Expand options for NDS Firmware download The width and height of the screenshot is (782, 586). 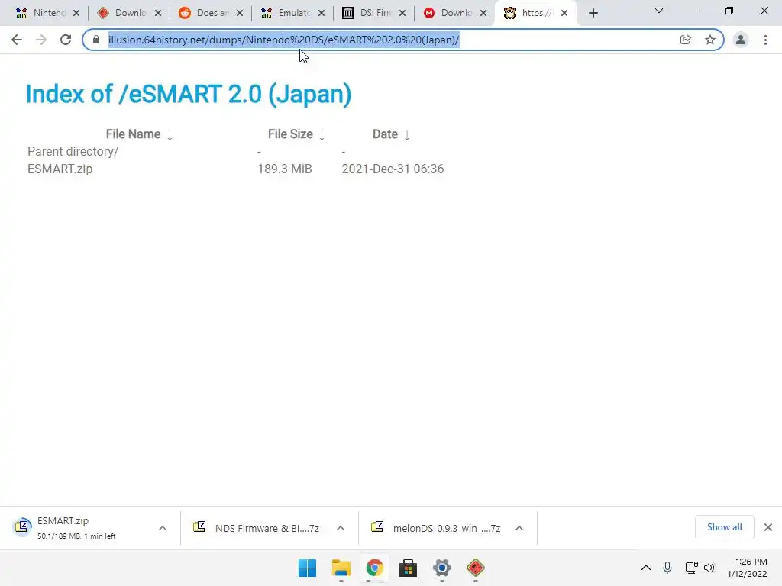coord(341,528)
